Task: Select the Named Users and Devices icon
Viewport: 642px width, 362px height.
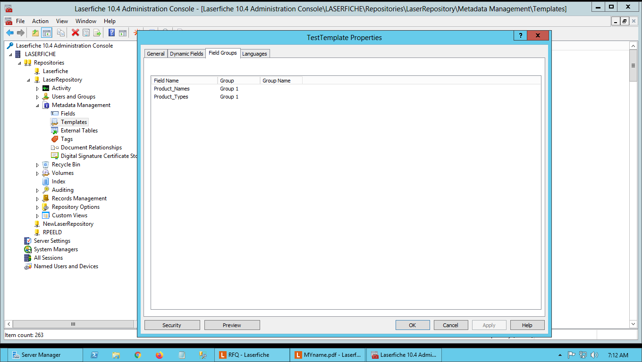Action: pos(28,266)
